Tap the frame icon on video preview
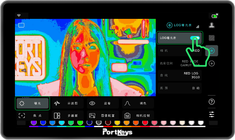This screenshot has width=235, height=140. pyautogui.click(x=21, y=25)
